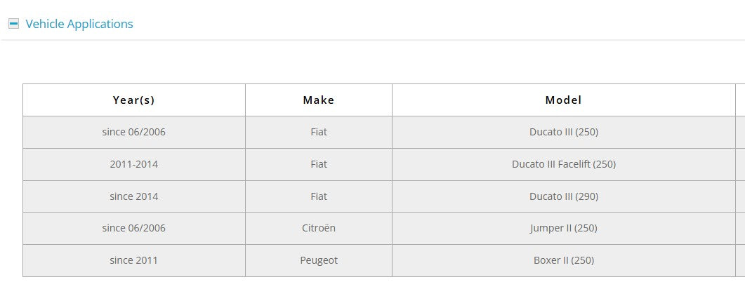Select the Ducato III (290) model cell
This screenshot has height=289, width=745.
click(563, 196)
